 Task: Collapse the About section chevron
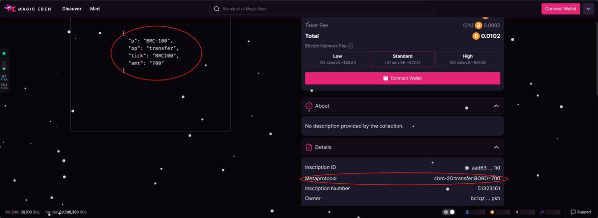pyautogui.click(x=496, y=106)
